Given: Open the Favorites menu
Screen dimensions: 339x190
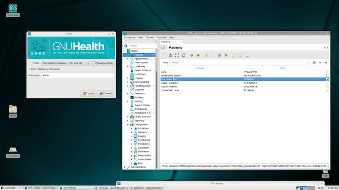Looking at the screenshot, I should pyautogui.click(x=161, y=38).
